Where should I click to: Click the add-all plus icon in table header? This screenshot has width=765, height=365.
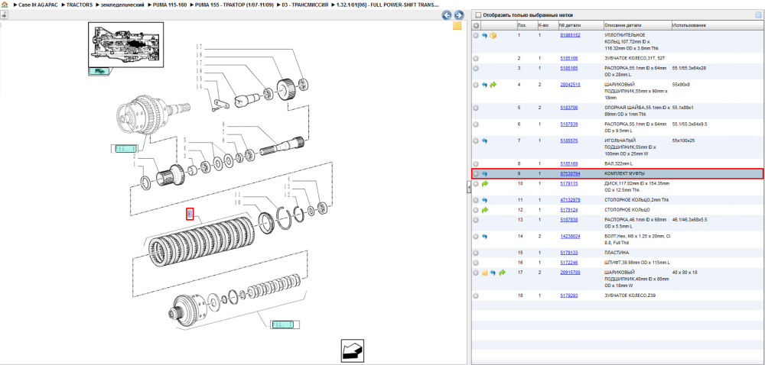coord(476,25)
